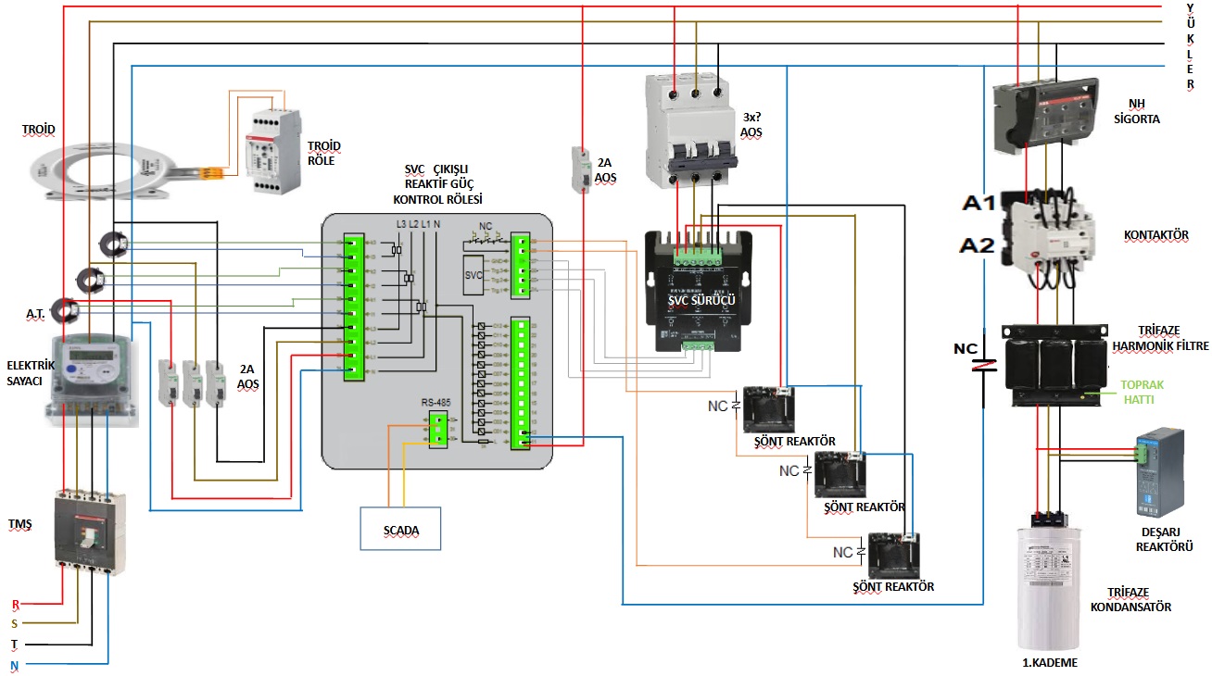Click the 1.KADEME label
Image resolution: width=1212 pixels, height=676 pixels.
pyautogui.click(x=1051, y=663)
